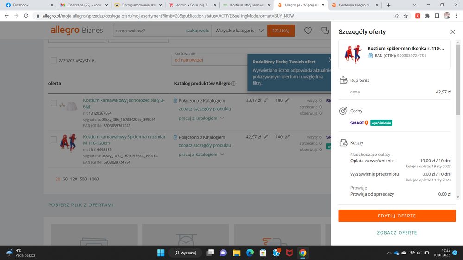
Task: Bookmark this page with the star icon
Action: click(x=406, y=16)
